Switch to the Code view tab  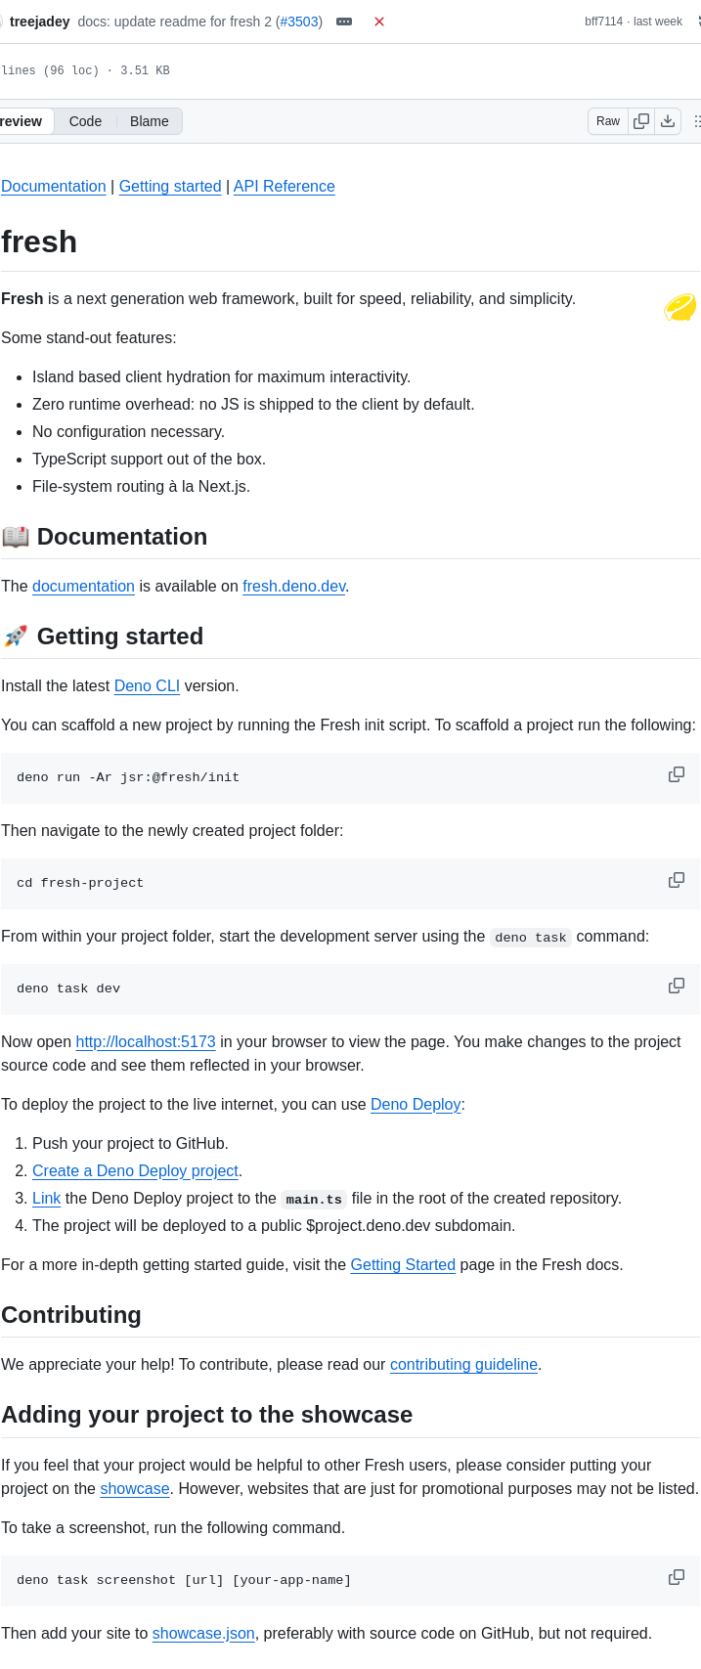85,121
